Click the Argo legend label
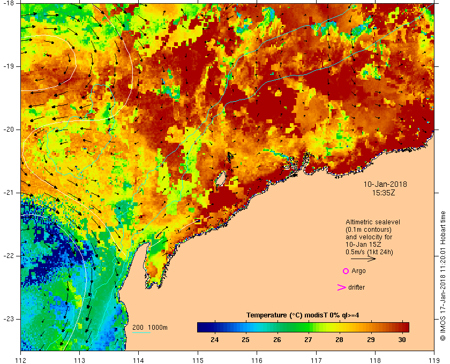 click(x=358, y=271)
